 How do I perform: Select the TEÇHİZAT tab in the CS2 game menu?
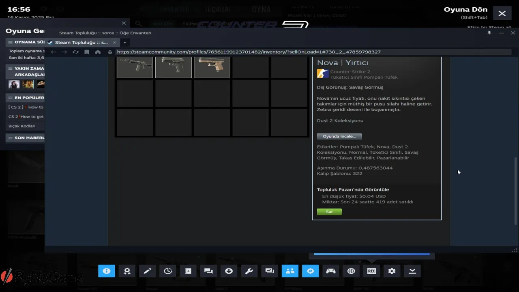click(x=218, y=9)
